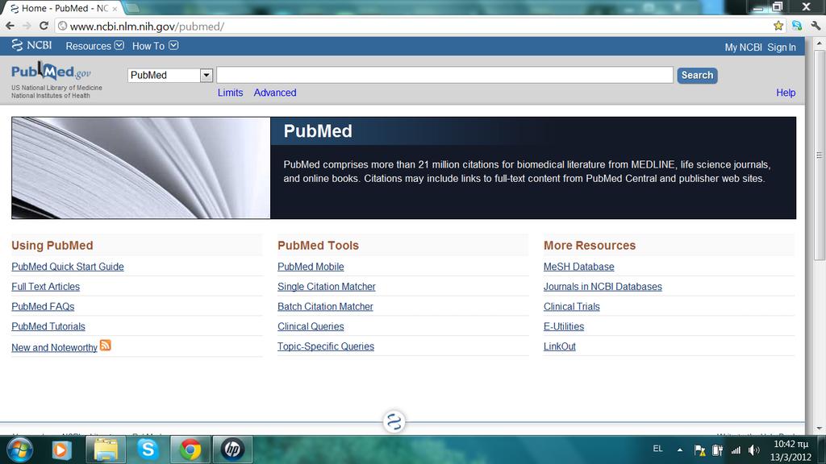The width and height of the screenshot is (826, 464).
Task: Open Skype from the taskbar
Action: coord(148,449)
